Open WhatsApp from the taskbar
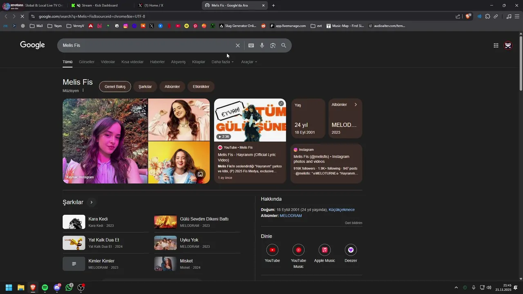Viewport: 523px width, 294px height. point(69,287)
